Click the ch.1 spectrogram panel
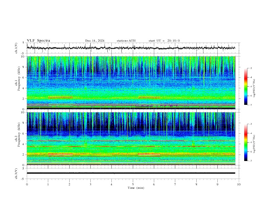269x207 pixels. 131,83
